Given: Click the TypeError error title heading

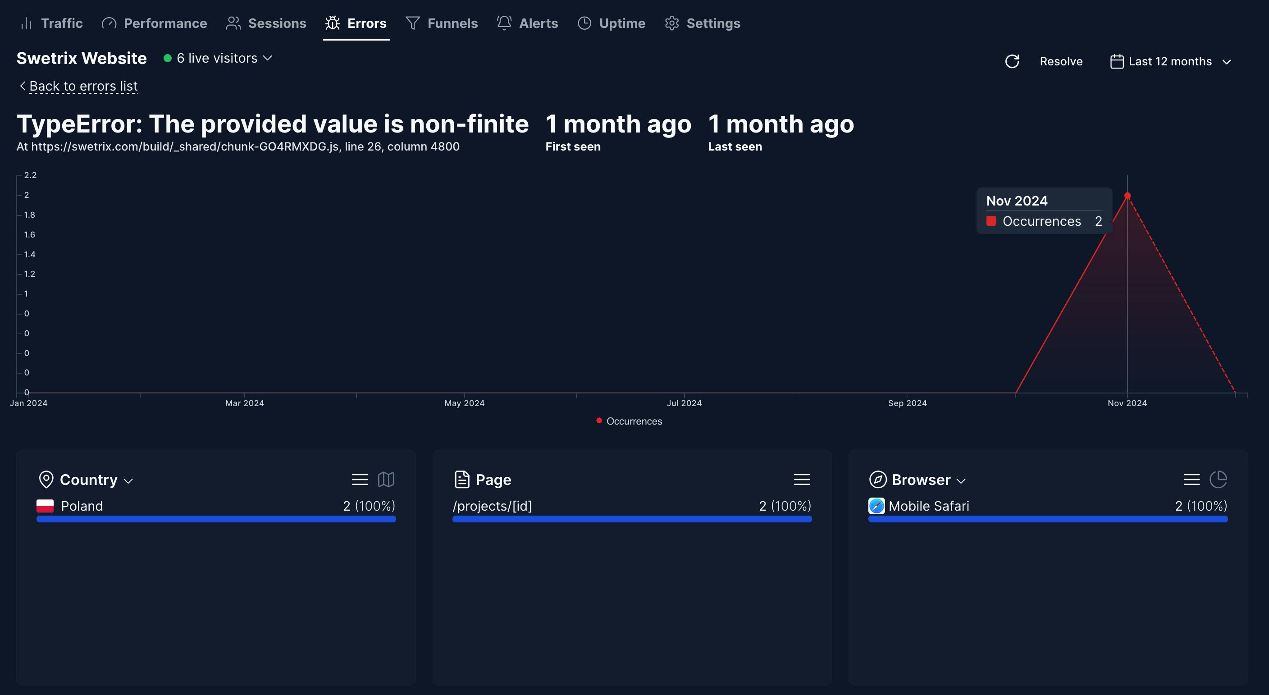Looking at the screenshot, I should pyautogui.click(x=273, y=123).
